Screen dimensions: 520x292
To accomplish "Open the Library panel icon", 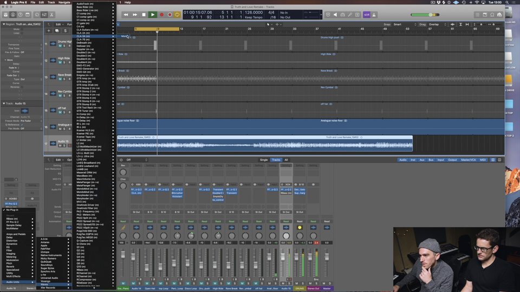I will (x=5, y=15).
